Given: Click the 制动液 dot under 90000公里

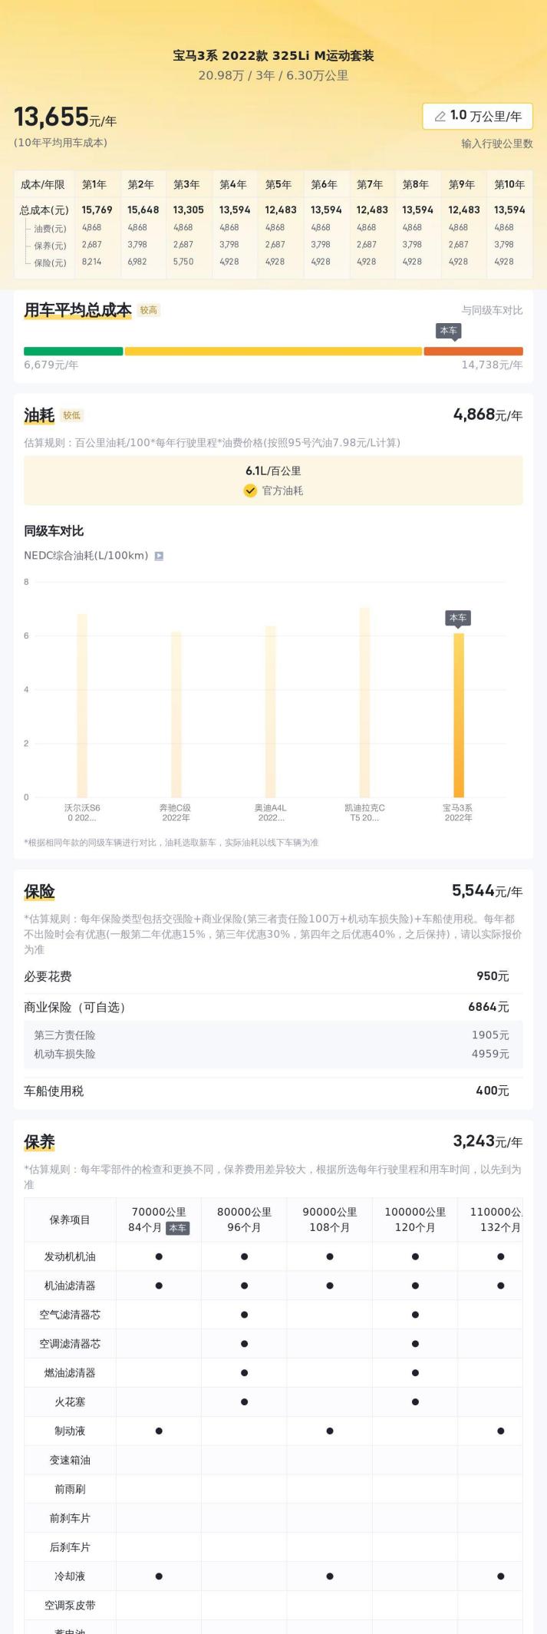Looking at the screenshot, I should coord(329,1431).
